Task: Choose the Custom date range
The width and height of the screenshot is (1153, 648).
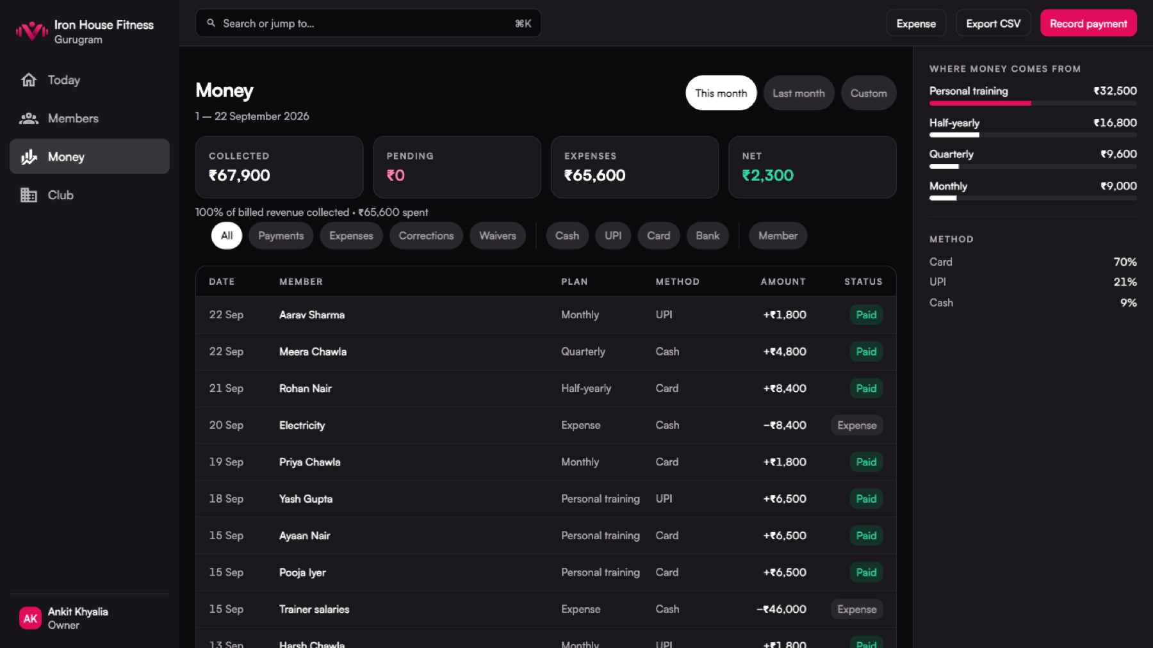Action: (869, 93)
